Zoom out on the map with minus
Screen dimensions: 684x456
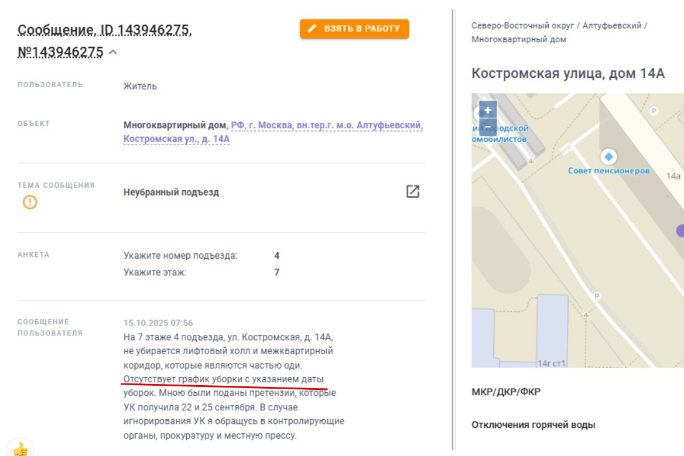pos(488,126)
